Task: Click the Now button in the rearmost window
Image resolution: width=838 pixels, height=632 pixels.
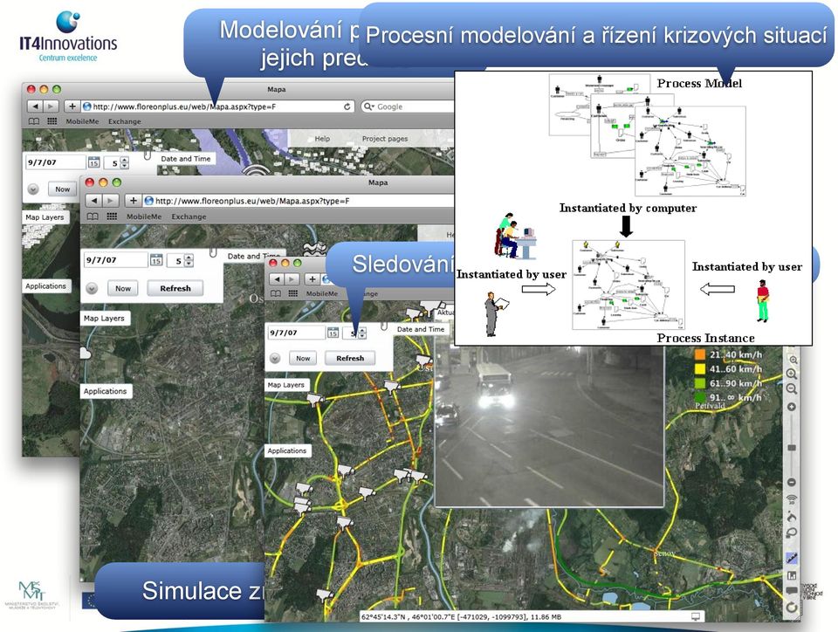Action: [x=63, y=189]
